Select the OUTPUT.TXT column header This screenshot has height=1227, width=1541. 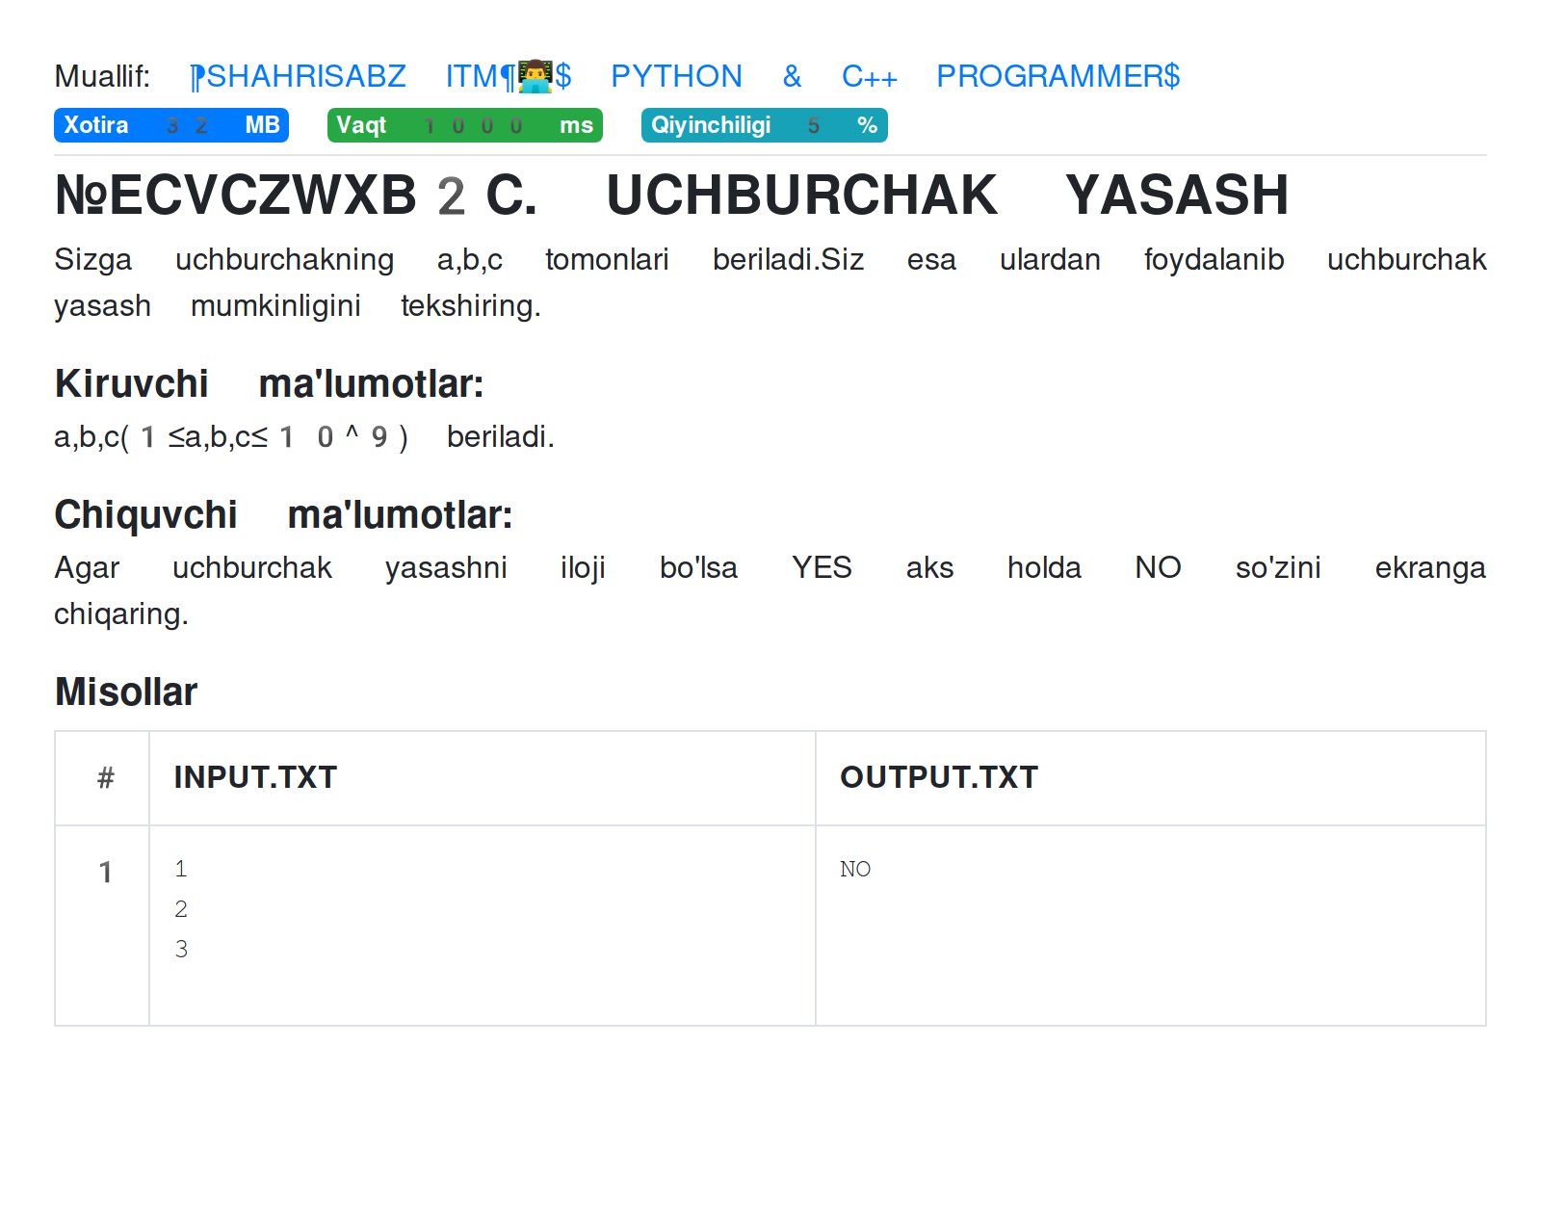point(938,776)
